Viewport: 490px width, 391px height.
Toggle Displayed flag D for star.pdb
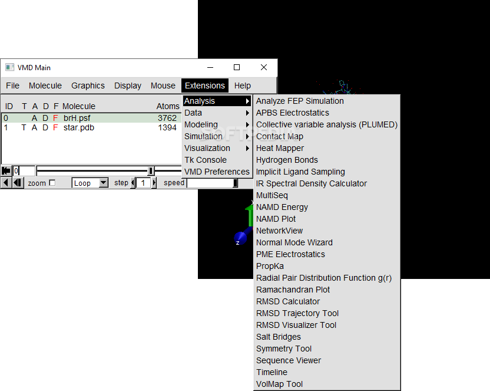coord(45,127)
